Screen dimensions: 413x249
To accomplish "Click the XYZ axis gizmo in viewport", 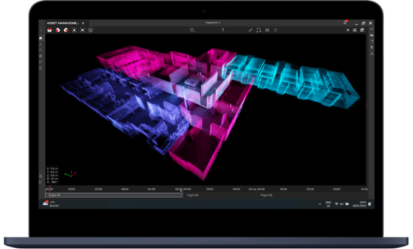I will pos(71,174).
